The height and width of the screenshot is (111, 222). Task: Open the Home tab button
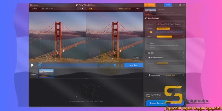[168, 5]
